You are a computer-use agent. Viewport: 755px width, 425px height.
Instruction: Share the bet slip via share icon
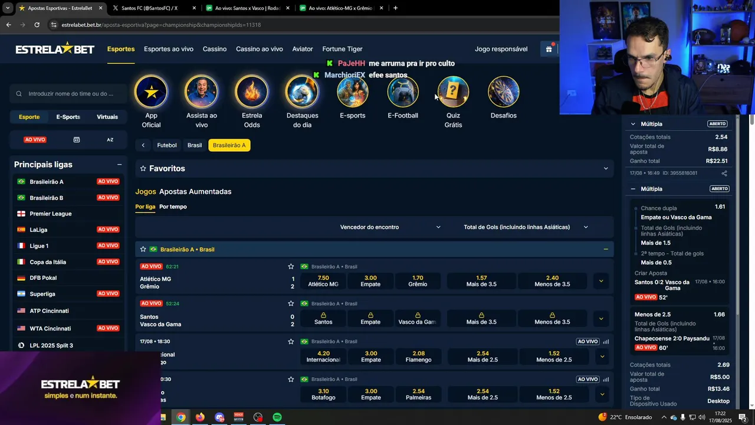pos(724,174)
